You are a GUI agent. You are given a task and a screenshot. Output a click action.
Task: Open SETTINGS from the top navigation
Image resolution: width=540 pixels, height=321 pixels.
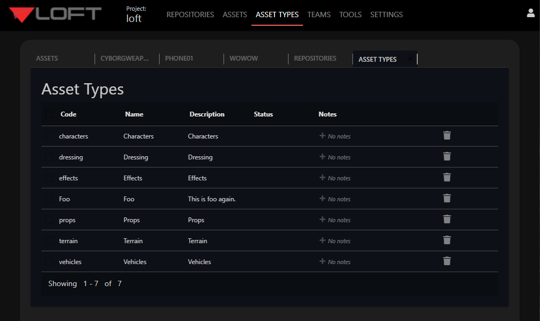[386, 14]
